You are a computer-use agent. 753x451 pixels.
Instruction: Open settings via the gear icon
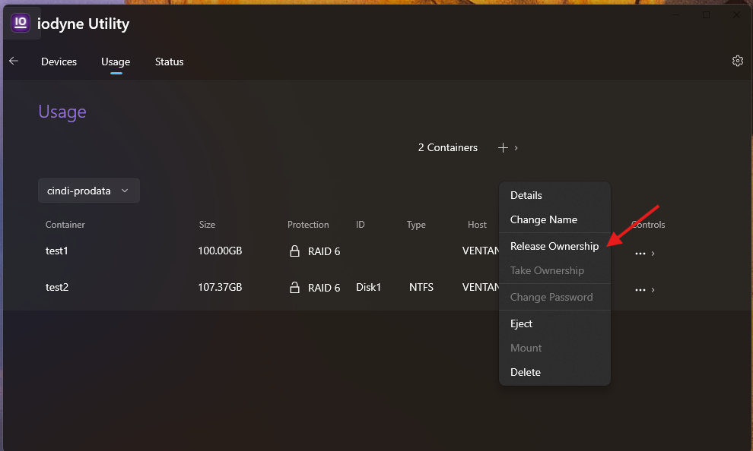click(737, 61)
